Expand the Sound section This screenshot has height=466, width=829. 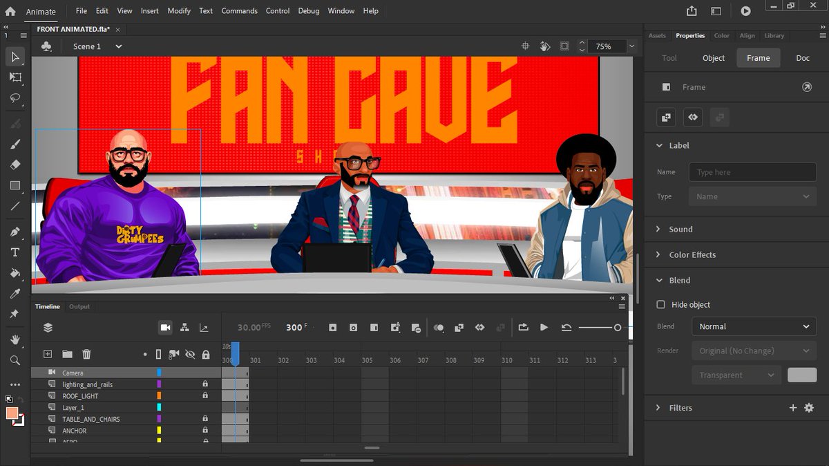click(x=658, y=230)
